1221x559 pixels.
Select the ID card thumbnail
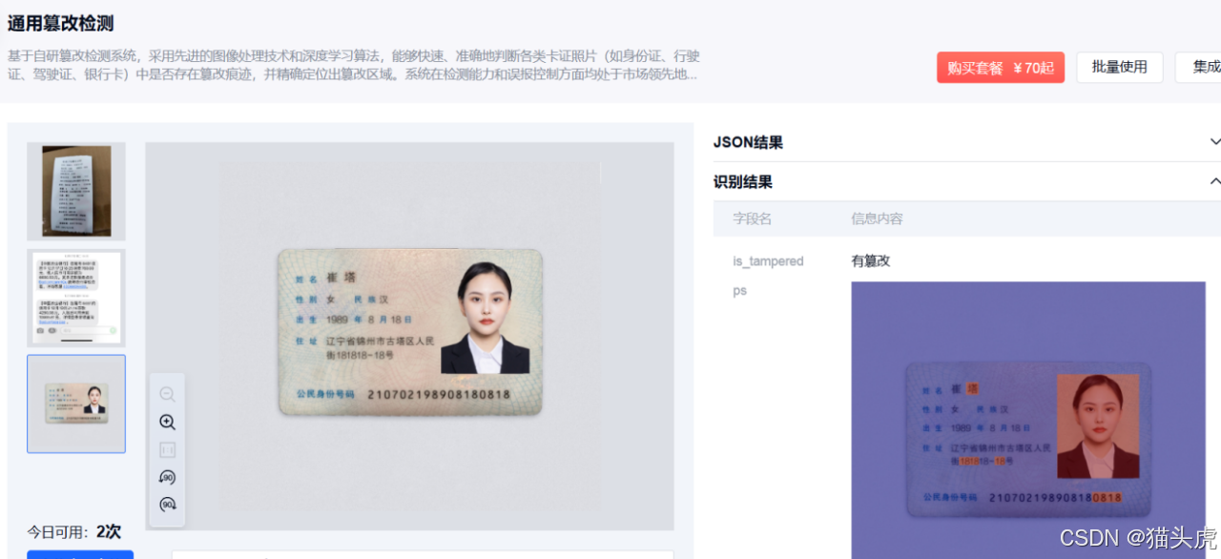(76, 404)
